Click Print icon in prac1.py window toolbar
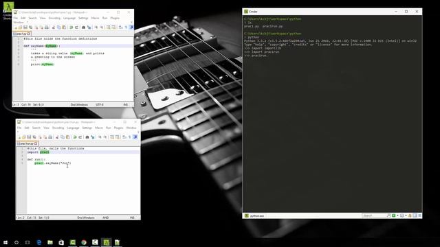 point(47,27)
